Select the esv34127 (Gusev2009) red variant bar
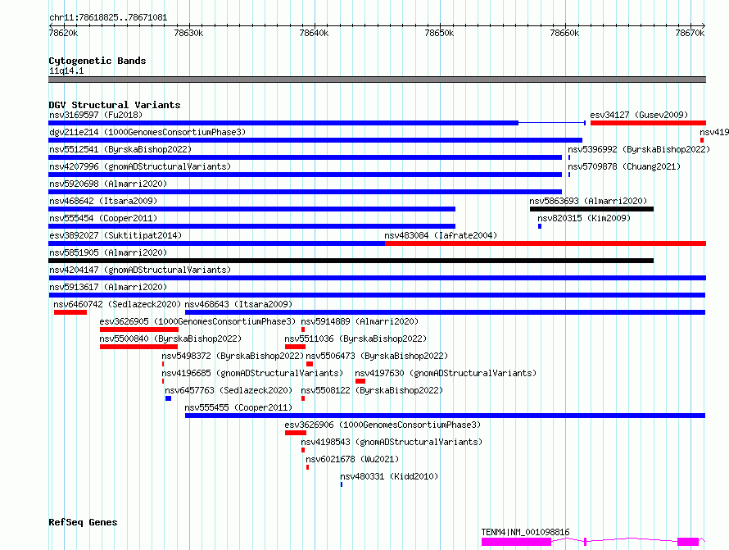This screenshot has height=550, width=729. [648, 123]
